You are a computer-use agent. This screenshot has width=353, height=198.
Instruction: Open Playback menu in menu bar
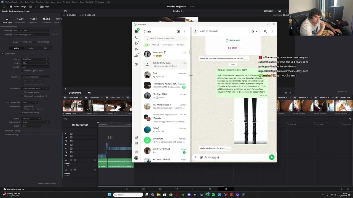tap(66, 2)
